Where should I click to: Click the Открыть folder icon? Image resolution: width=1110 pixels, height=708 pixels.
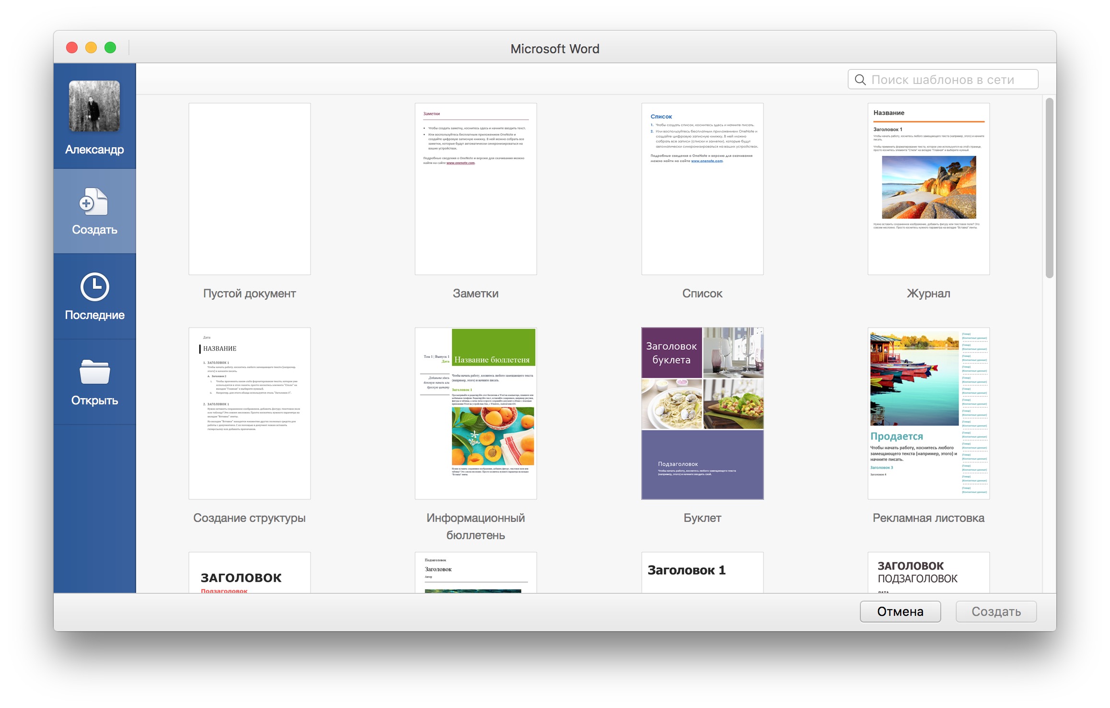pyautogui.click(x=94, y=372)
